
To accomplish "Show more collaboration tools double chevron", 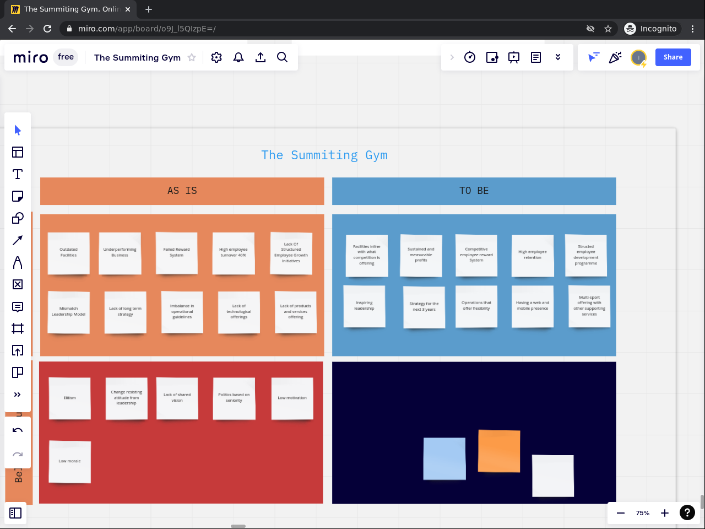I will point(558,57).
